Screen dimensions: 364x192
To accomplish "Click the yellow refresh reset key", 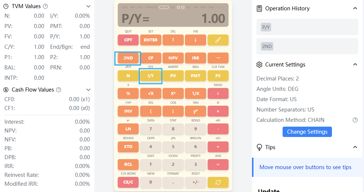I will point(218,182).
